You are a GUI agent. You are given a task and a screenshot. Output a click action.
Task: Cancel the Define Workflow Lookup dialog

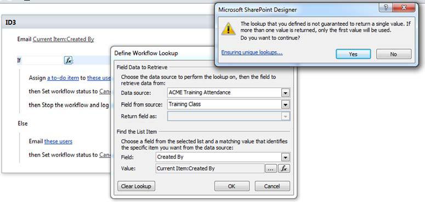(272, 186)
